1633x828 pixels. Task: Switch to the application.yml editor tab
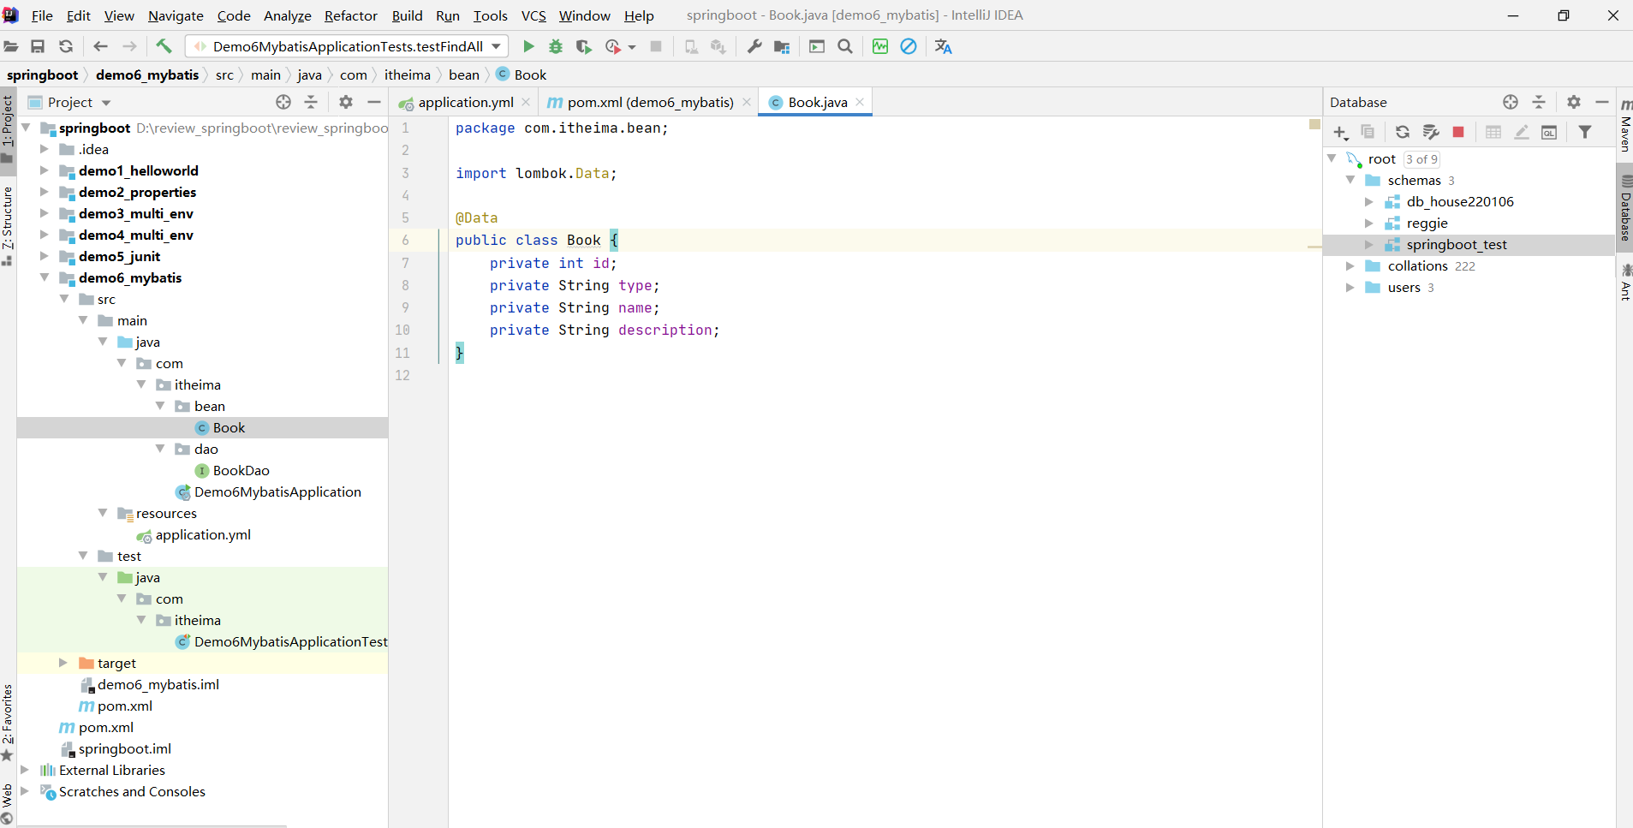tap(465, 102)
